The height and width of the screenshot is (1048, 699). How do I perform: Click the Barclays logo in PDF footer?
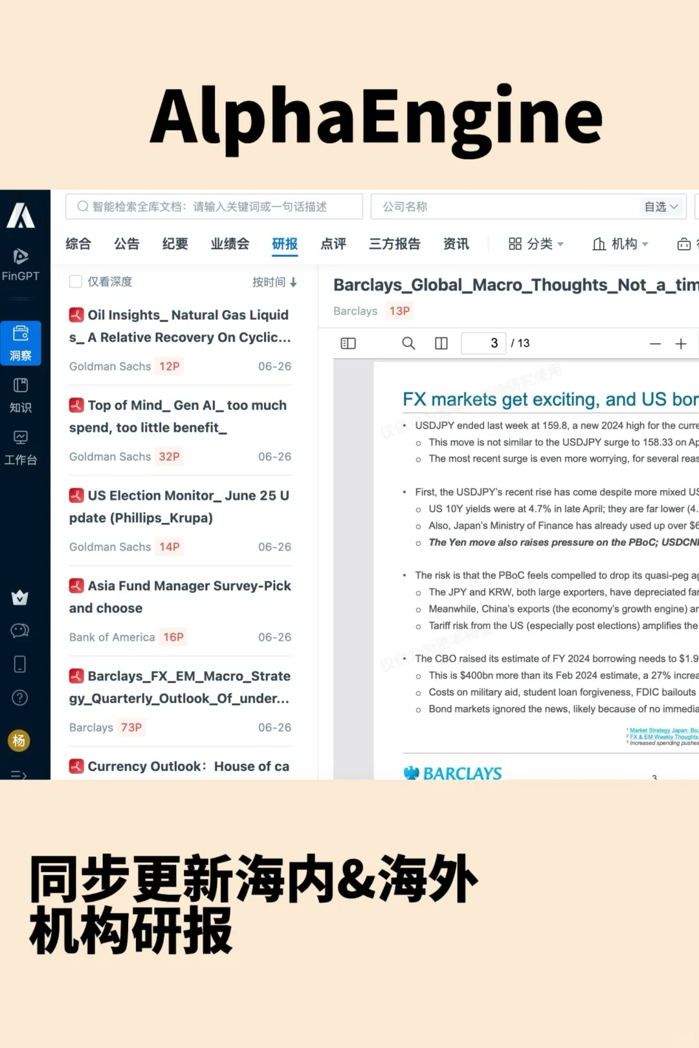[x=452, y=773]
